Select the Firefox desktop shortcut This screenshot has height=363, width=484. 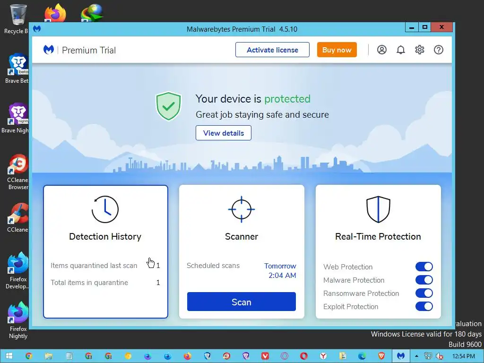coord(55,12)
